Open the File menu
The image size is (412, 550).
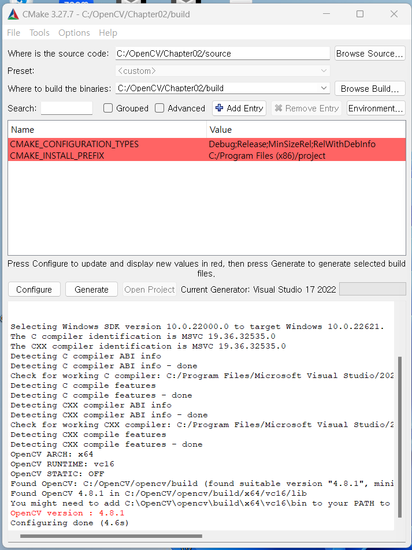point(14,33)
